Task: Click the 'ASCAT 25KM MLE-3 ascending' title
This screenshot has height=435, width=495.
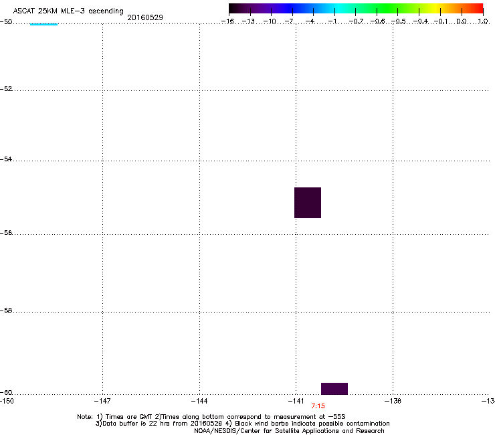Action: [68, 11]
